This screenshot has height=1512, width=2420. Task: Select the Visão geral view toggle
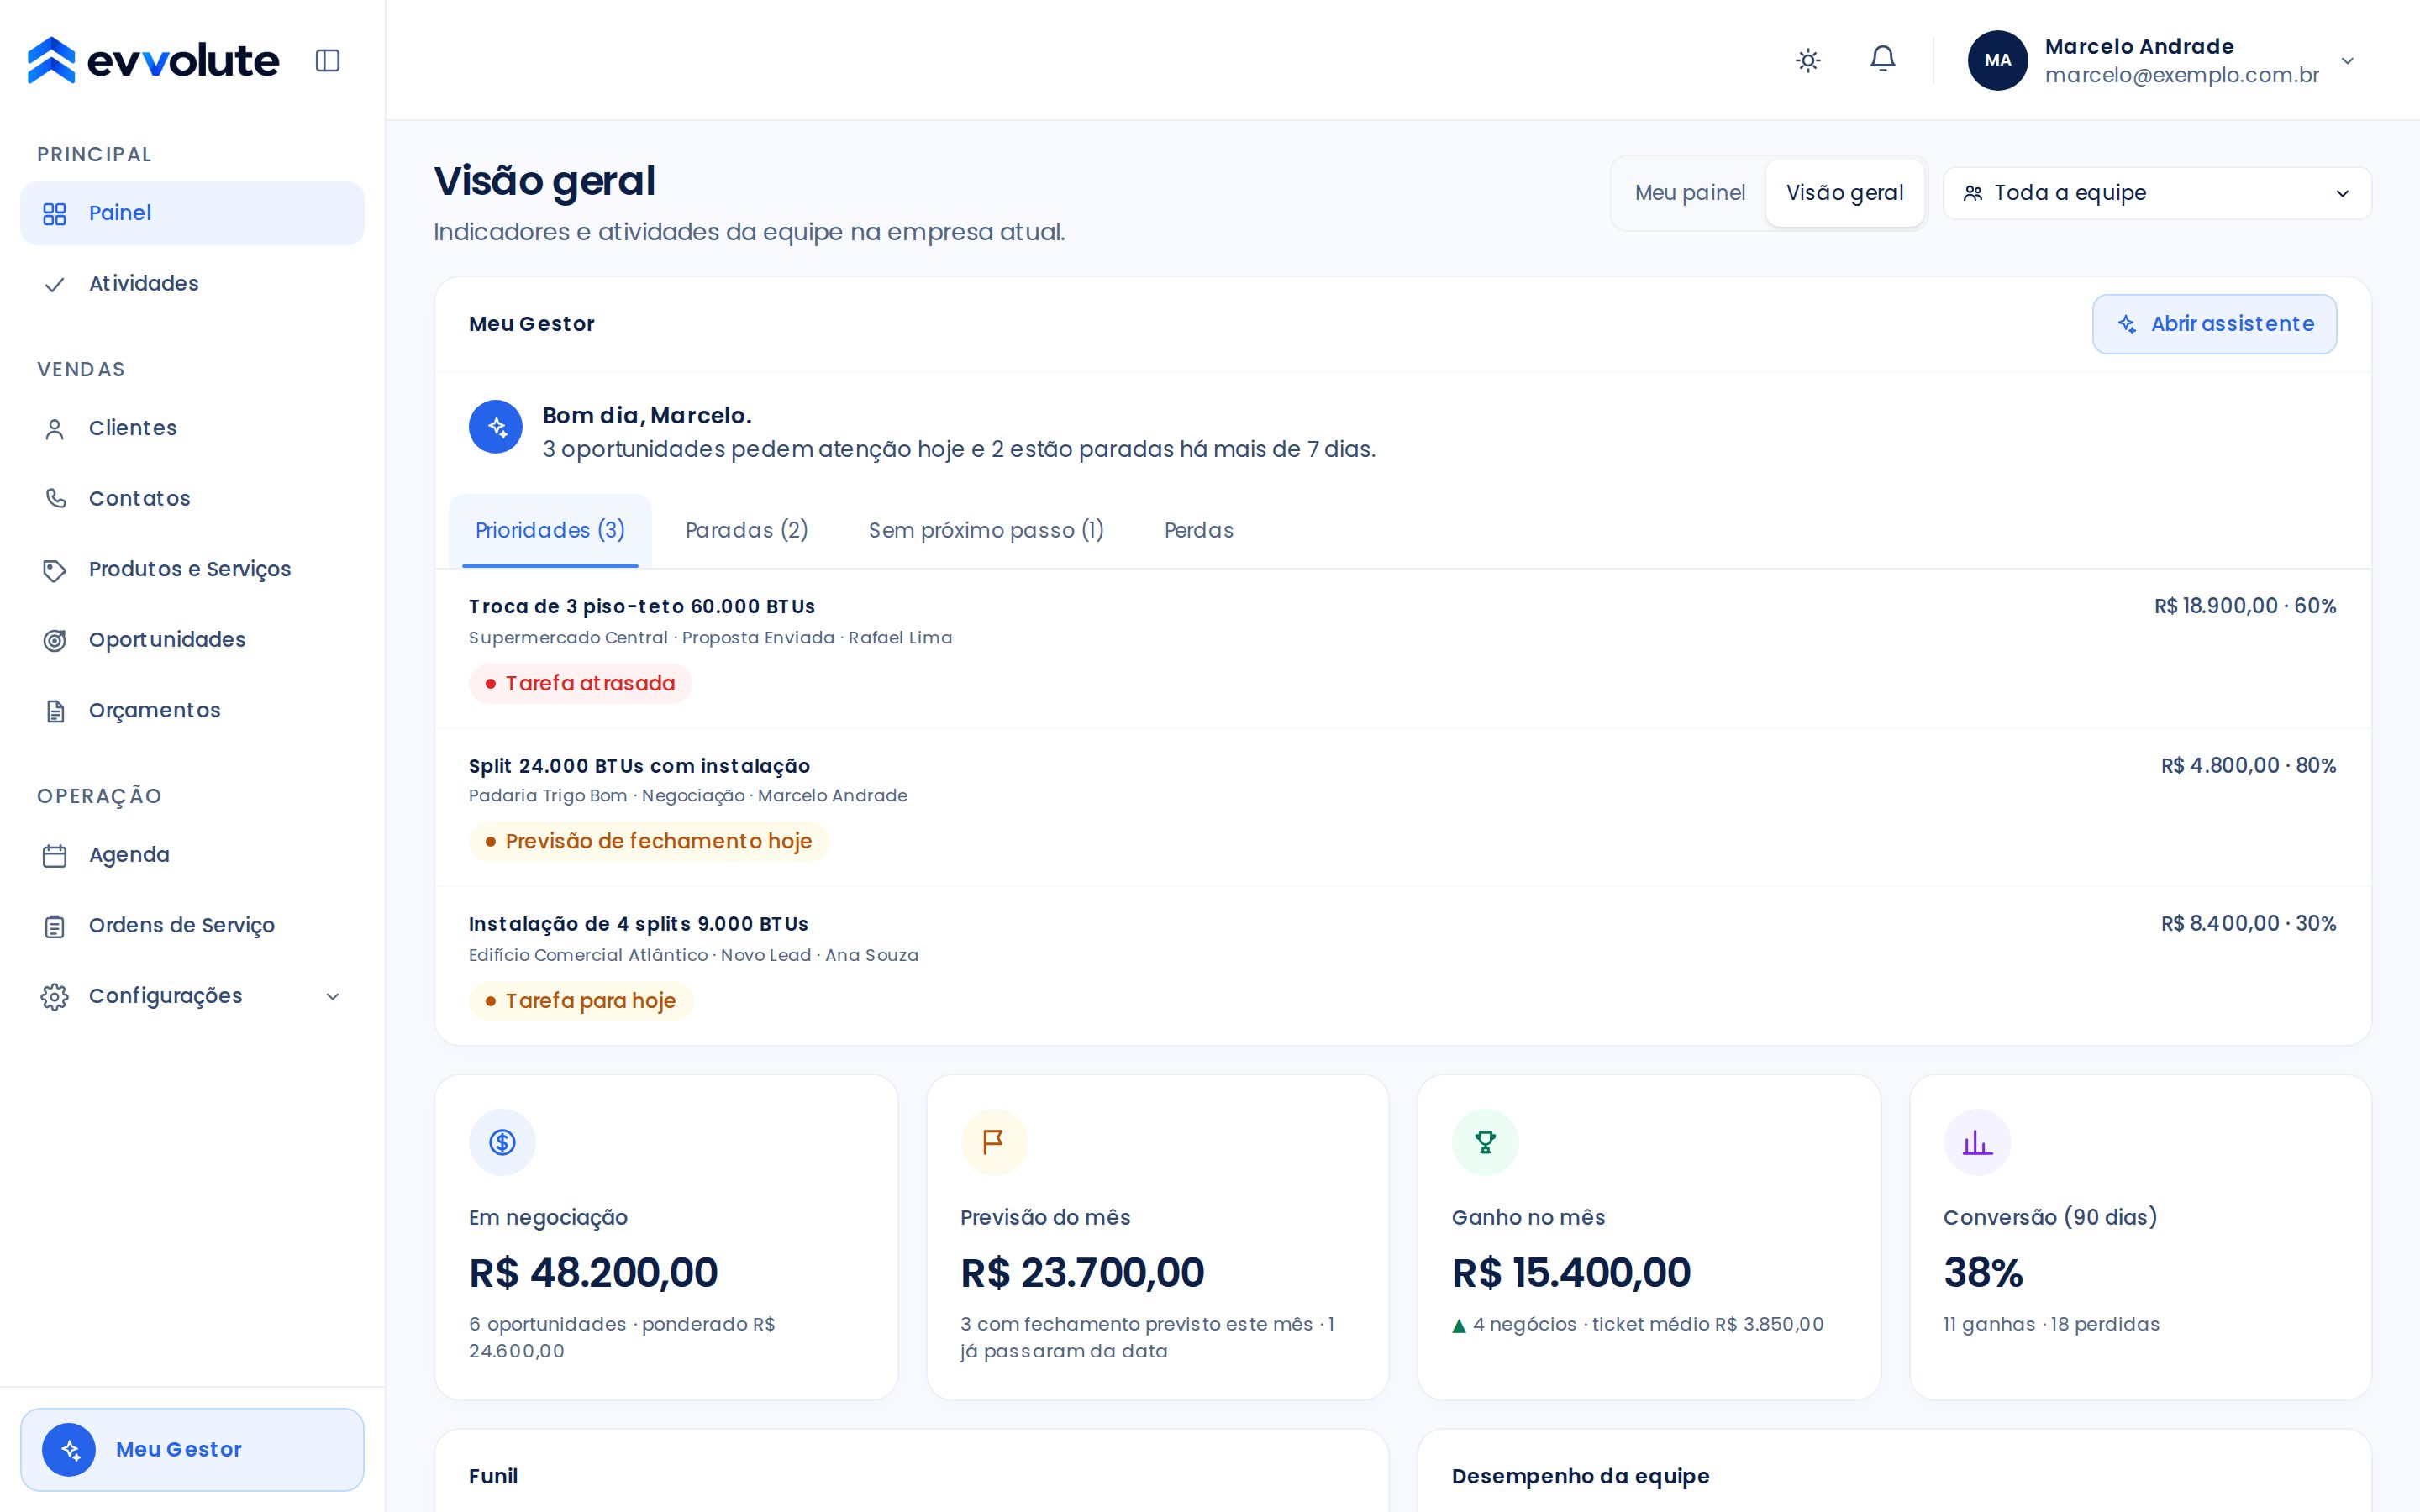(1845, 193)
